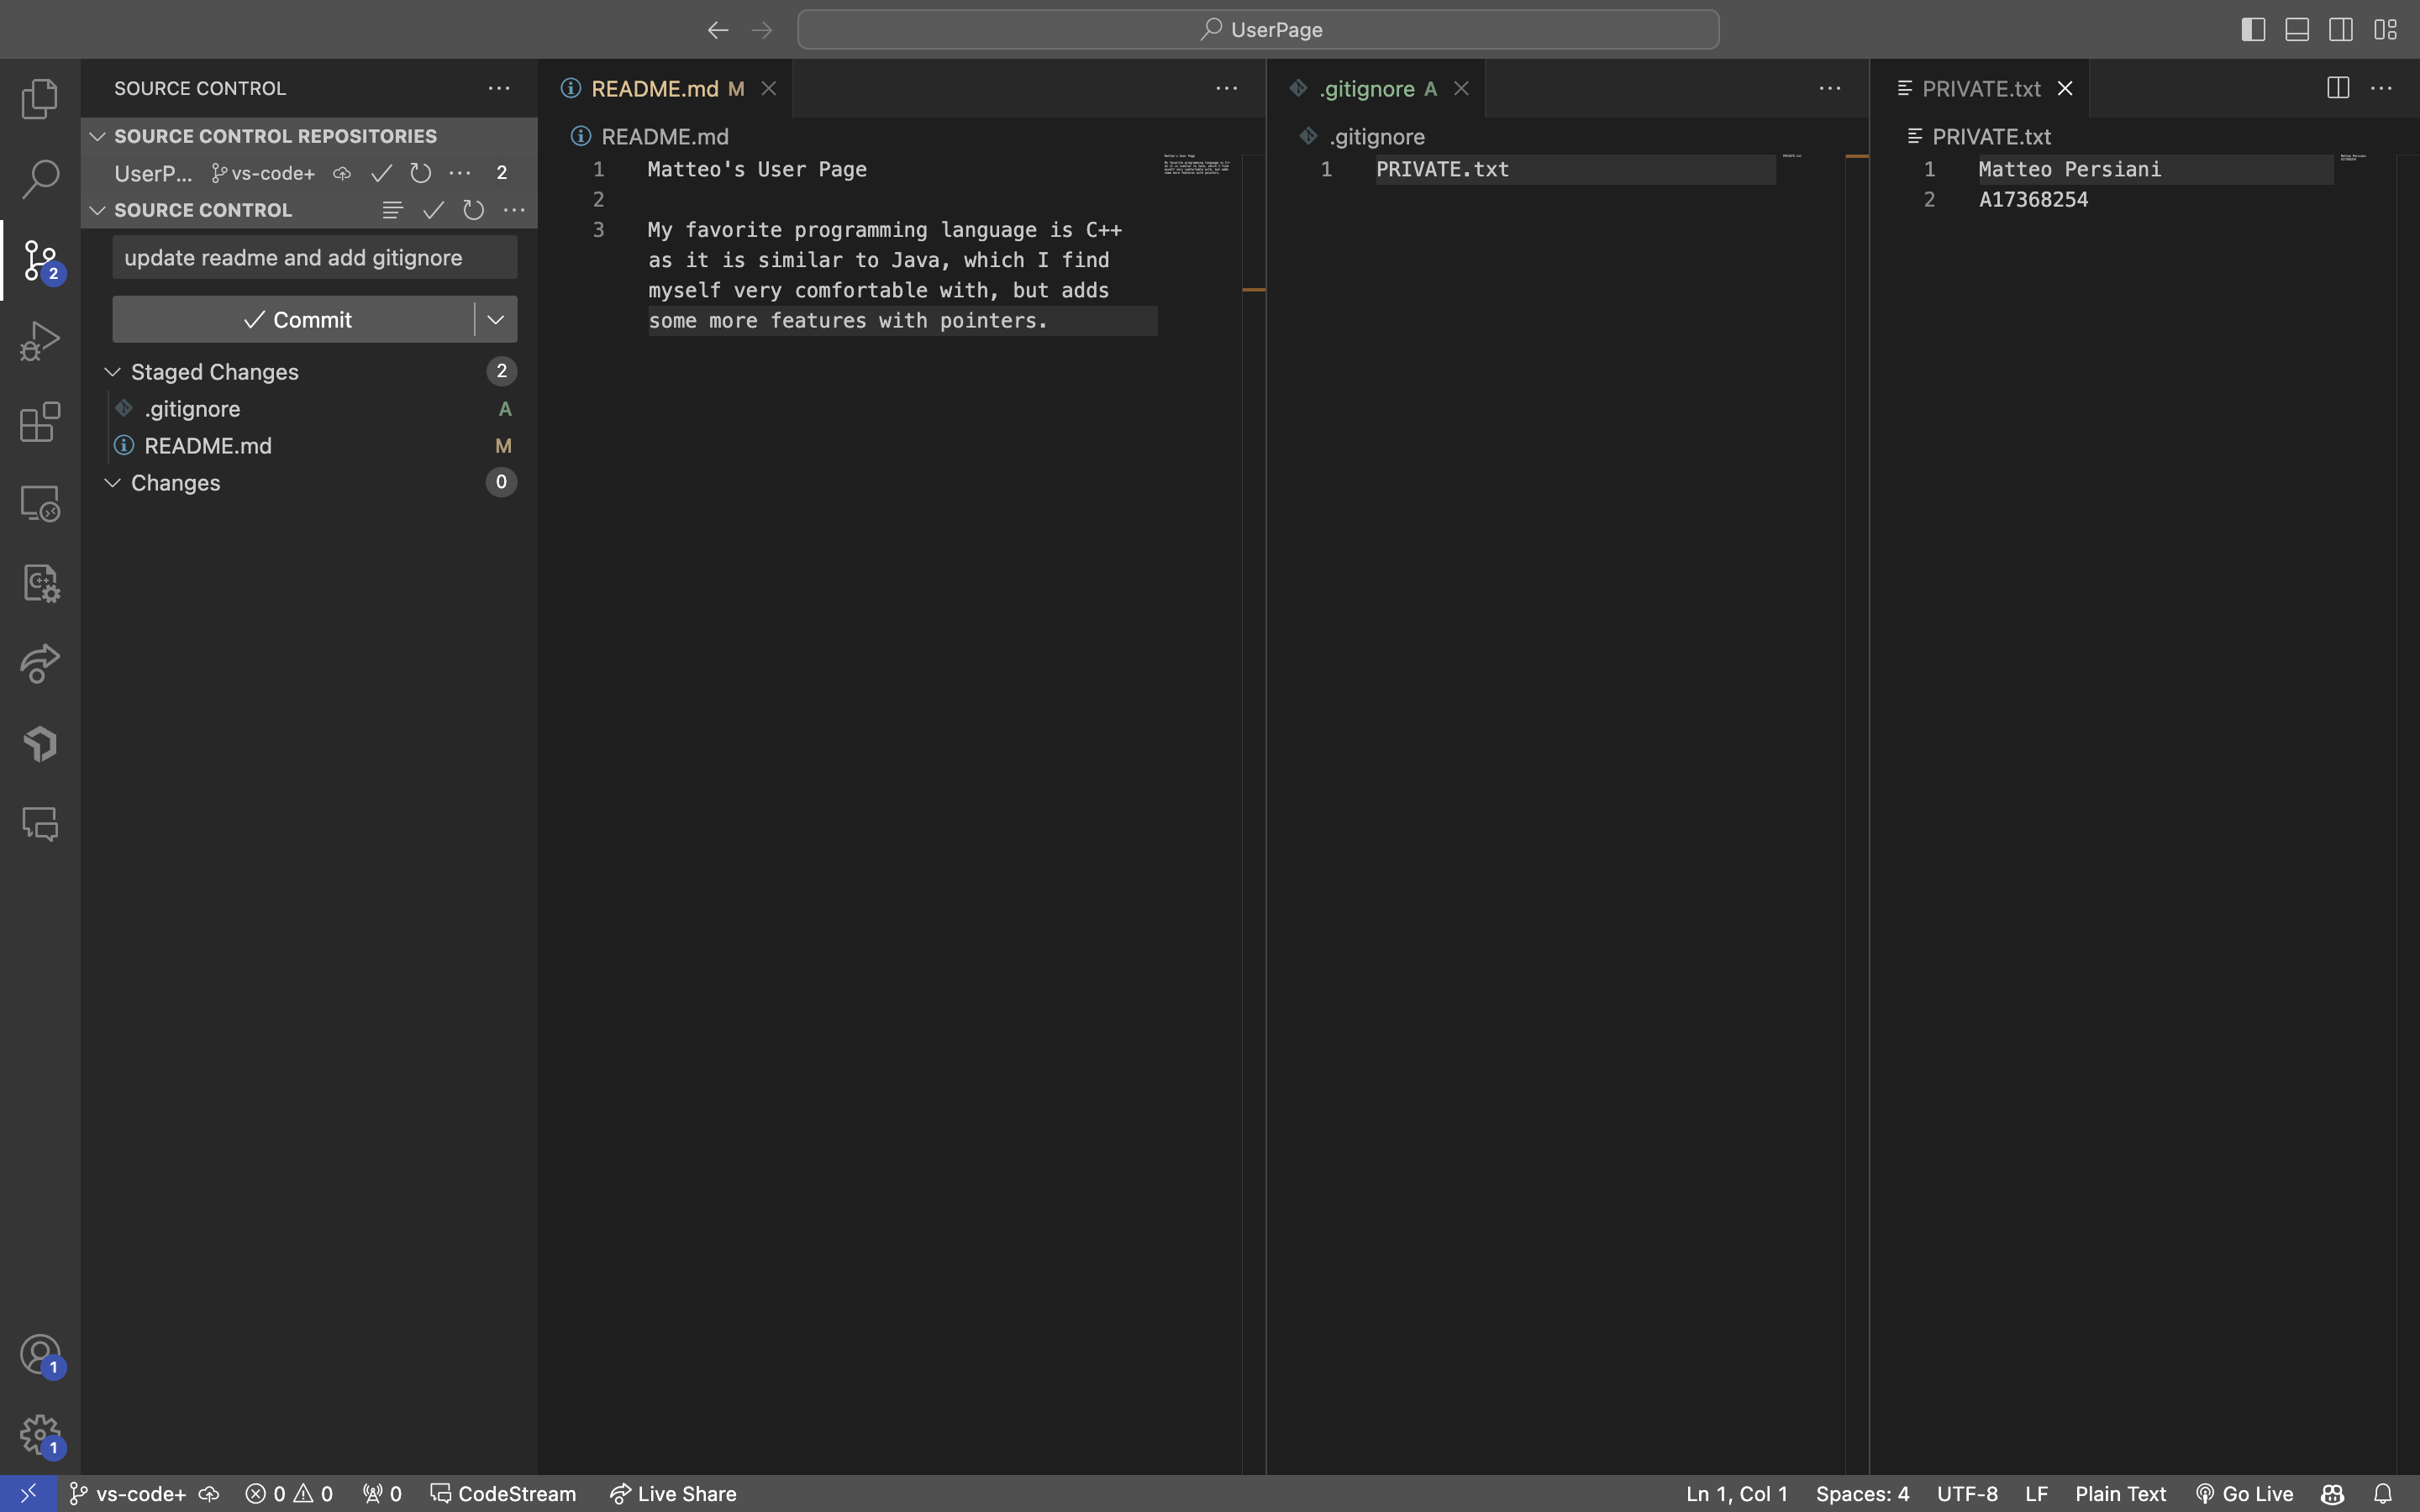Click the Manage gear icon
The image size is (2420, 1512).
point(40,1435)
